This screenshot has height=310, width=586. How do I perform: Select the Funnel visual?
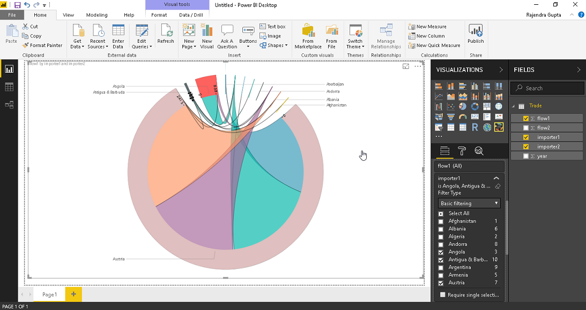pos(451,117)
